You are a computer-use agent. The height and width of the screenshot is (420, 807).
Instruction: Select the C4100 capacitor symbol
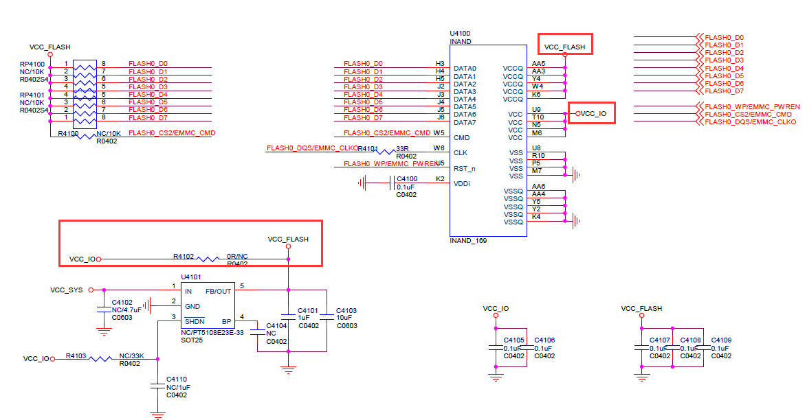[393, 183]
